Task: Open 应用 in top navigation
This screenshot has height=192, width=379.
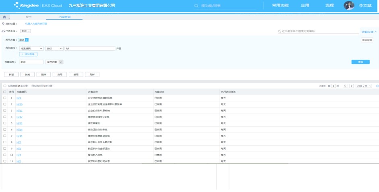Action: (305, 5)
